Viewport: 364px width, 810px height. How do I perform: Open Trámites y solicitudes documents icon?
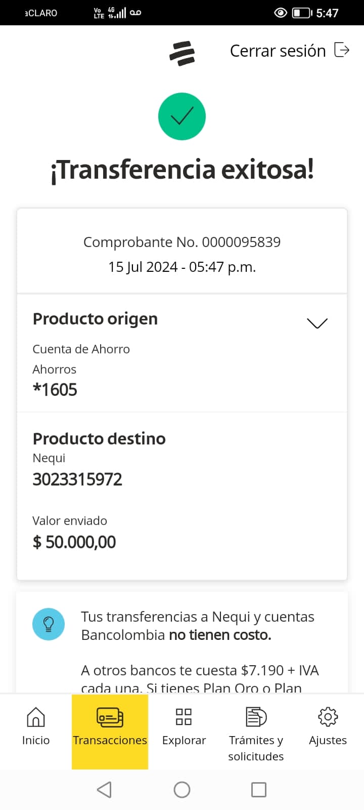(x=256, y=717)
